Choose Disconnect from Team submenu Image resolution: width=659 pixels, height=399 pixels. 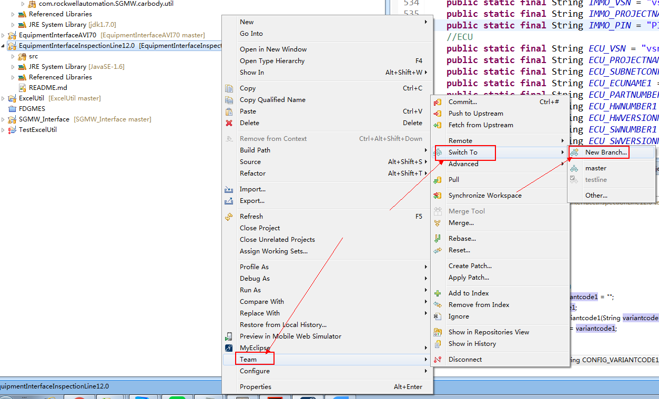[465, 360]
